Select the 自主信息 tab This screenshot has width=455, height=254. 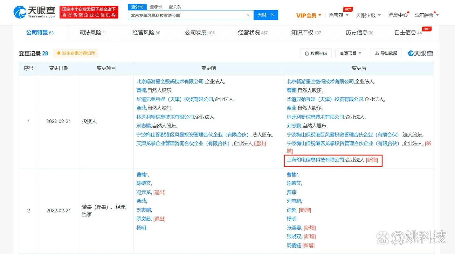(x=408, y=32)
